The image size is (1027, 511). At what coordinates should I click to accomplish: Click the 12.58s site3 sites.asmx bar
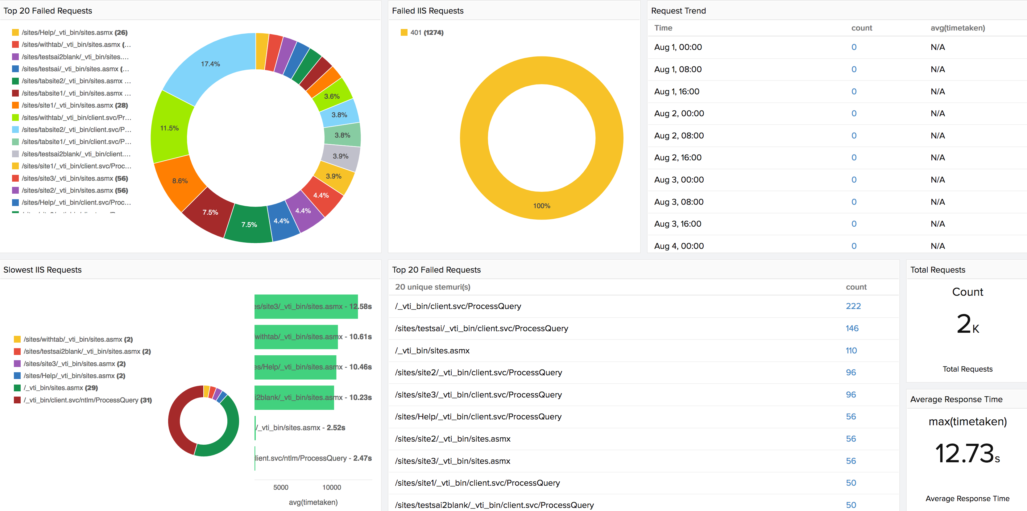[306, 306]
